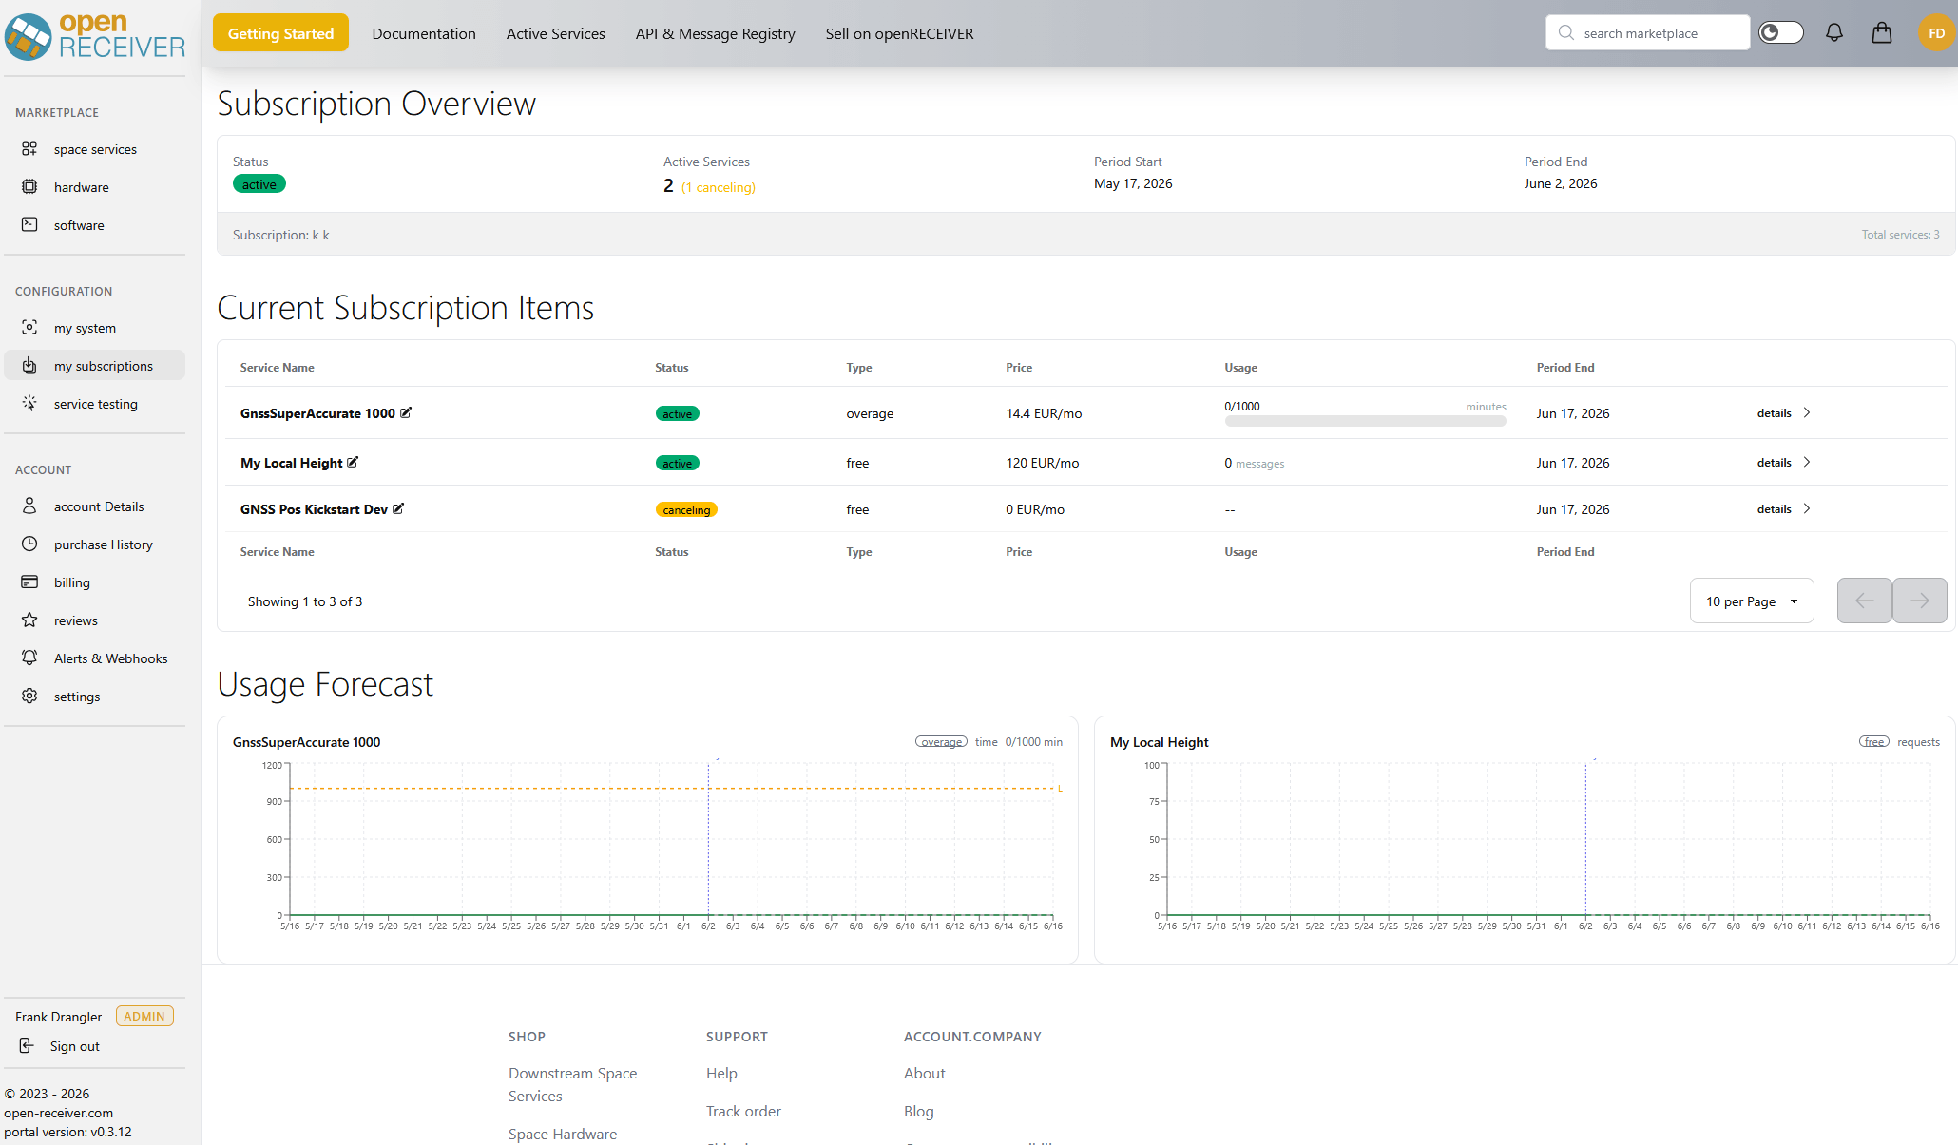Image resolution: width=1958 pixels, height=1145 pixels.
Task: Open the shopping bag cart
Action: [x=1882, y=33]
